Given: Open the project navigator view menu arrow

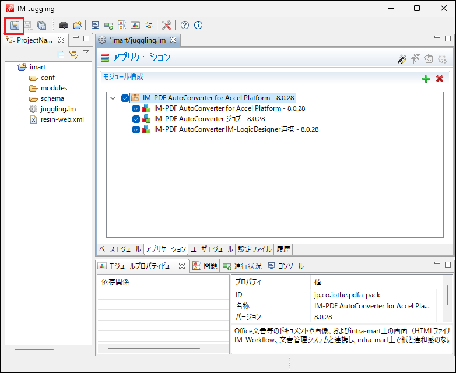Looking at the screenshot, I should coord(86,52).
